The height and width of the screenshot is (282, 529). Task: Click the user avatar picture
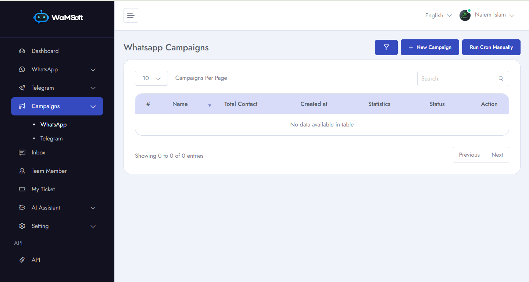point(465,15)
